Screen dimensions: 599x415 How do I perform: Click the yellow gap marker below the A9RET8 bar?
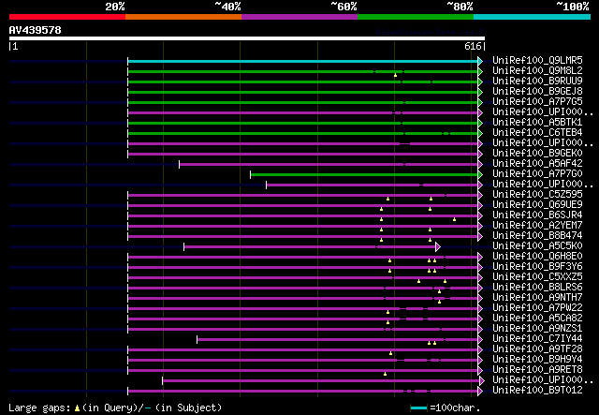pyautogui.click(x=385, y=374)
